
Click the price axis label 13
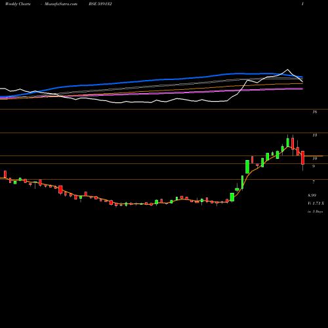point(314,135)
